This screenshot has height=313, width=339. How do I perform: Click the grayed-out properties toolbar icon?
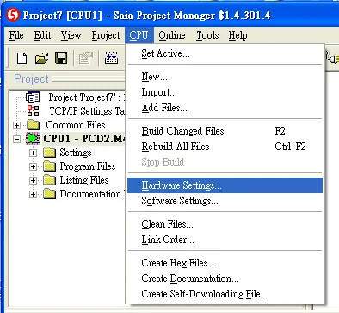[x=86, y=59]
